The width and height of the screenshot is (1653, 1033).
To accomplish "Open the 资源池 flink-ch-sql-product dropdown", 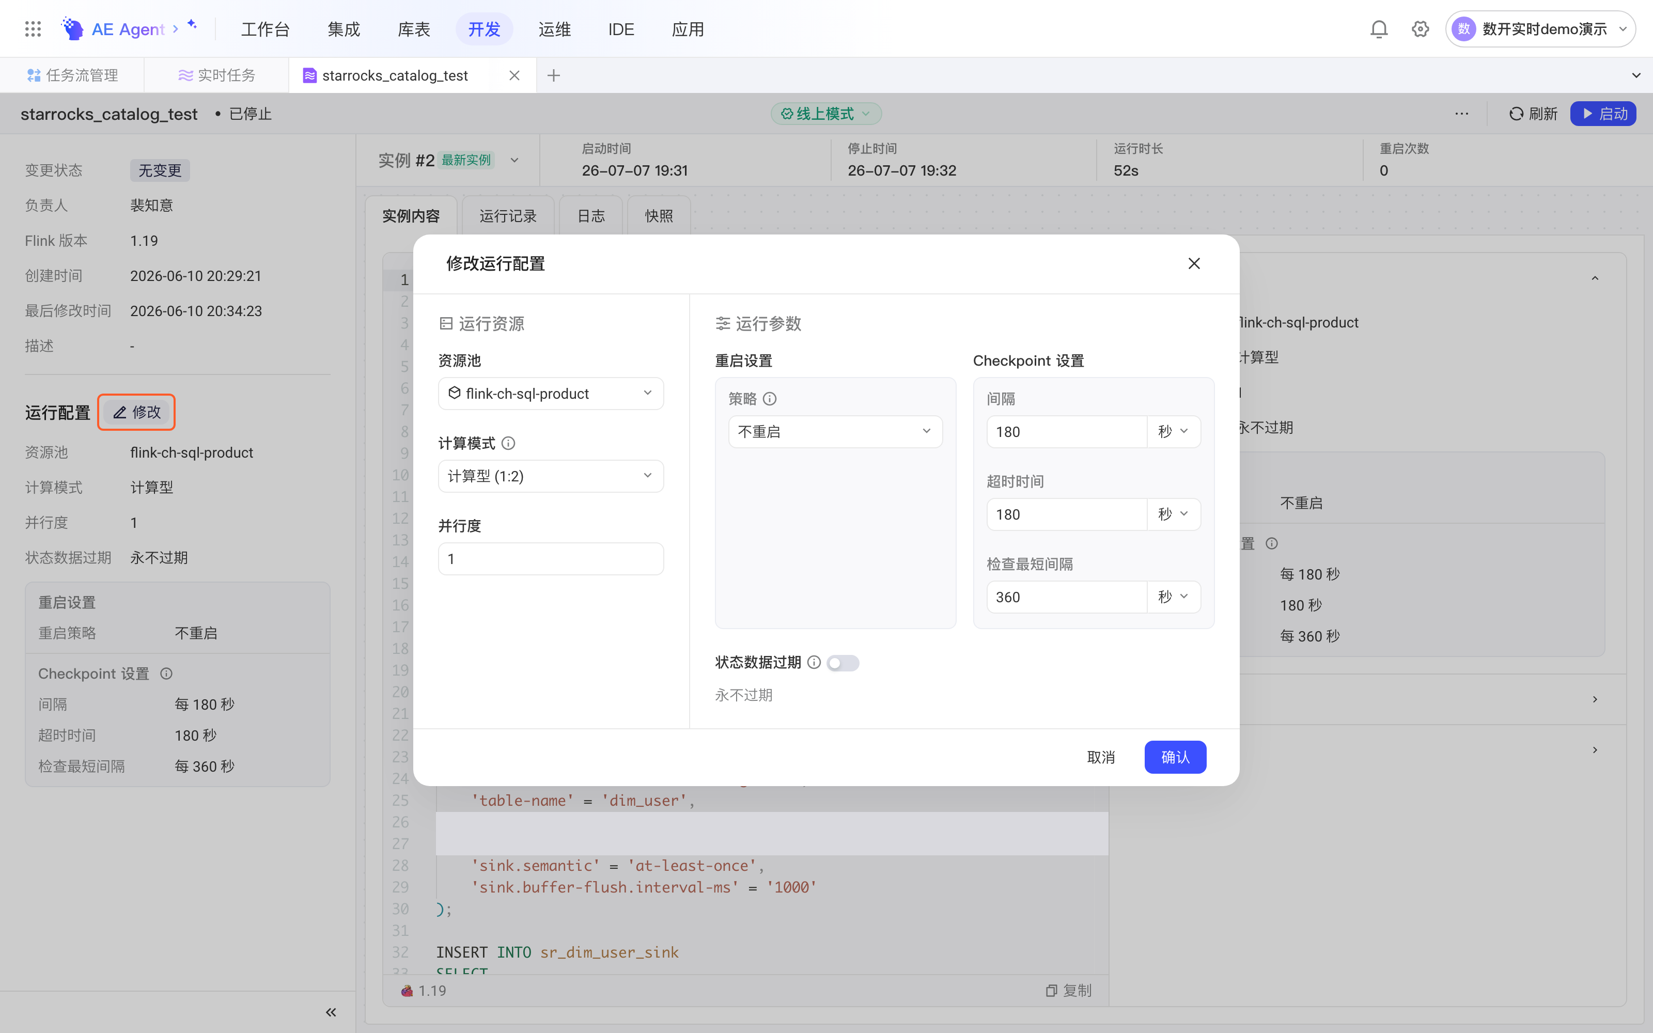I will click(551, 394).
